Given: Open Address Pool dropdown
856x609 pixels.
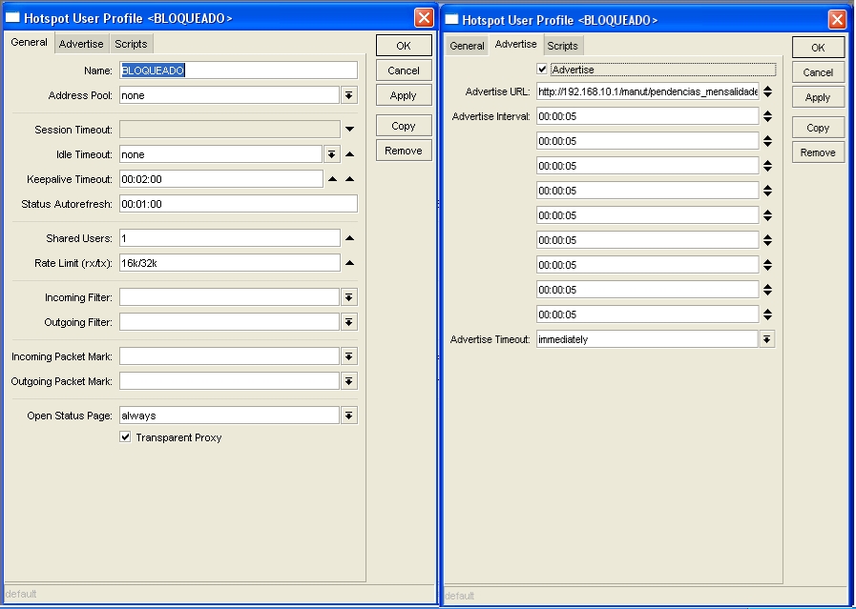Looking at the screenshot, I should click(x=349, y=95).
